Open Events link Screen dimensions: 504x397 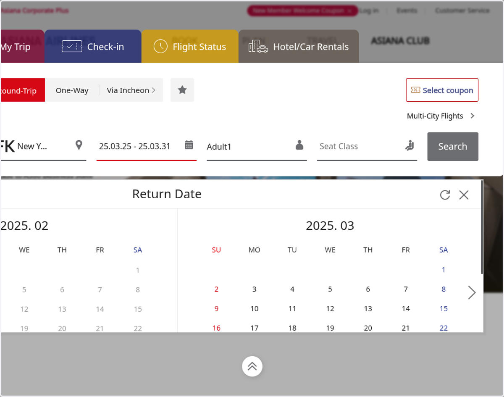coord(407,11)
